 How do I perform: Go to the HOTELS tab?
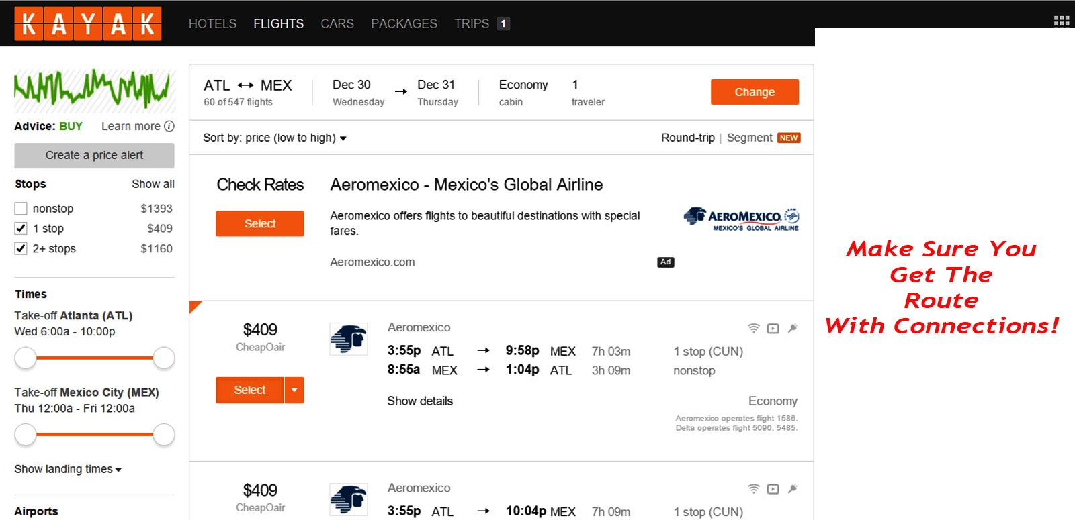[x=212, y=23]
